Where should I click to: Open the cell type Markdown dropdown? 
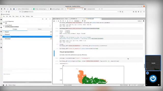[x=77, y=21]
